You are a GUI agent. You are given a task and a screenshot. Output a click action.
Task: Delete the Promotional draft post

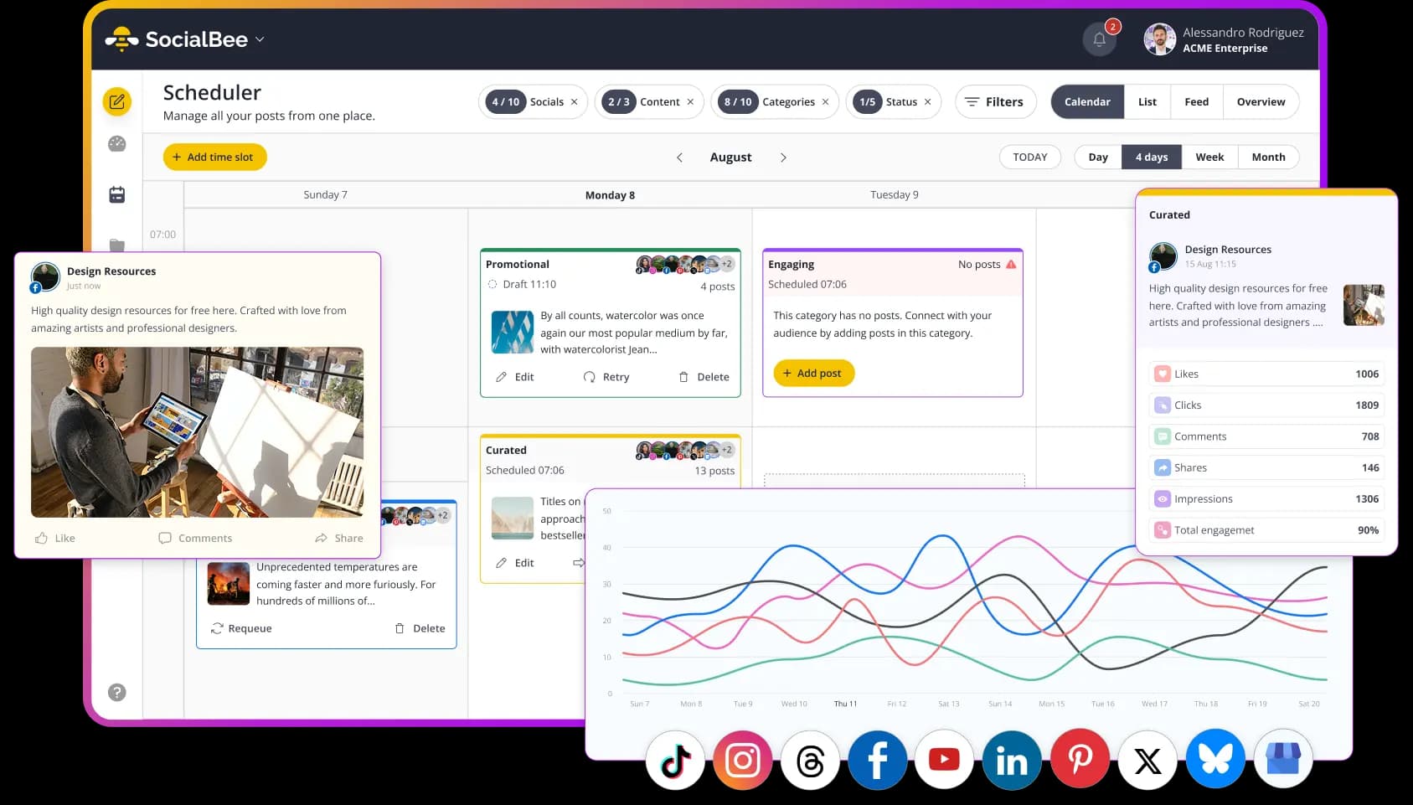pyautogui.click(x=704, y=378)
